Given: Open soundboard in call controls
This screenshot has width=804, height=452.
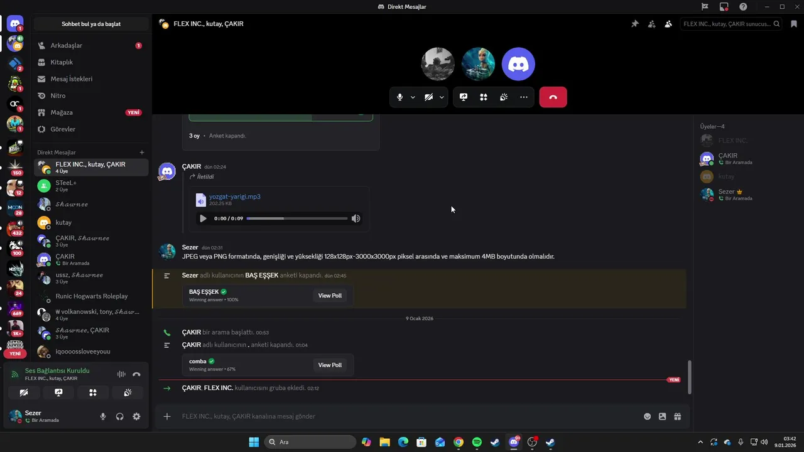Looking at the screenshot, I should click(x=504, y=97).
